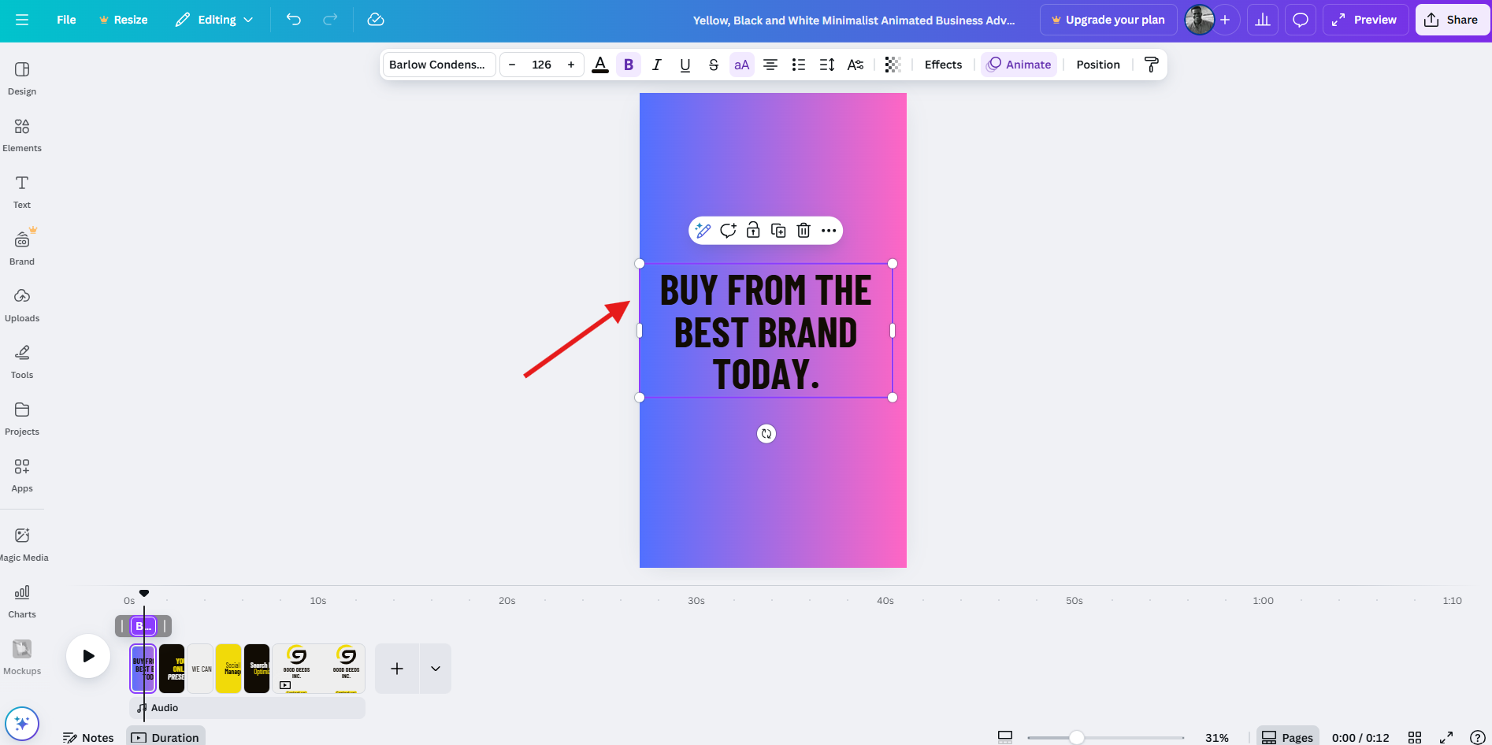The width and height of the screenshot is (1492, 745).
Task: Open the Uploads panel
Action: click(21, 302)
